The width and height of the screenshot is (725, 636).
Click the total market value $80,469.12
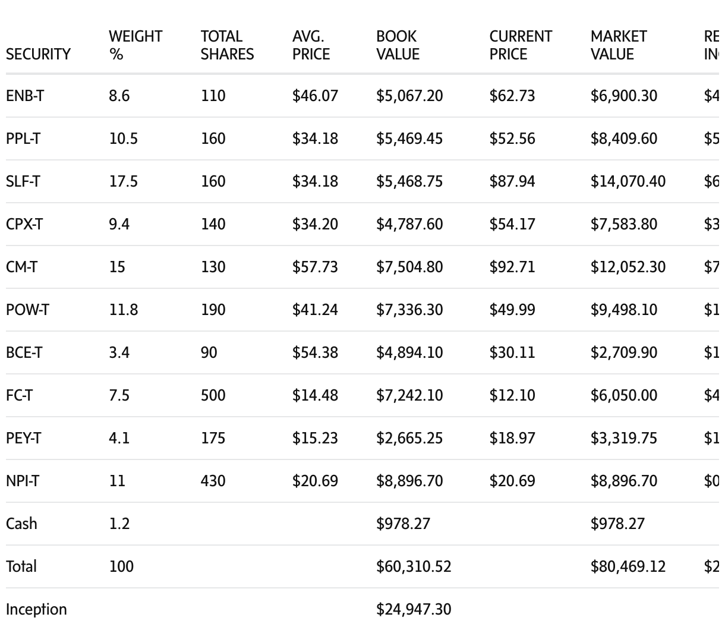(x=628, y=566)
